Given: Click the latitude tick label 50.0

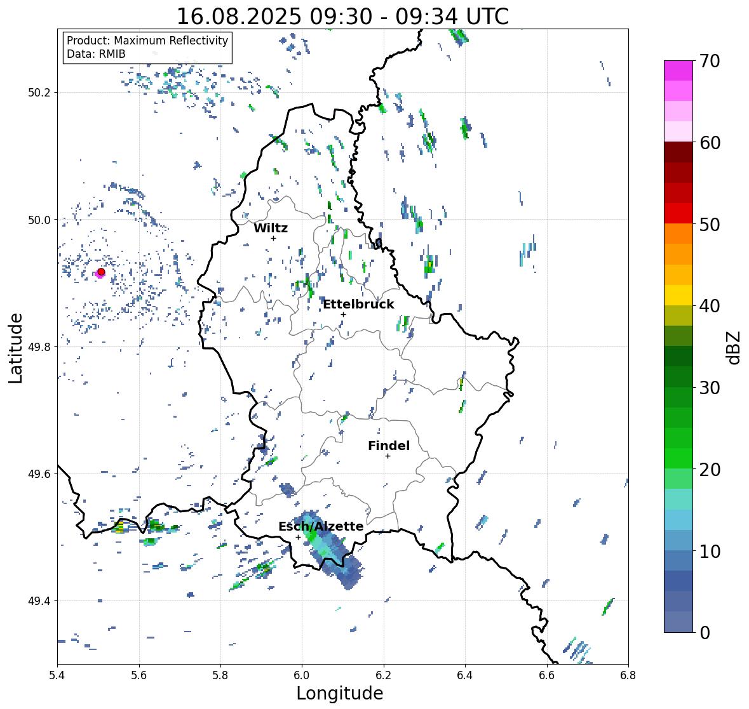Looking at the screenshot, I should (39, 220).
